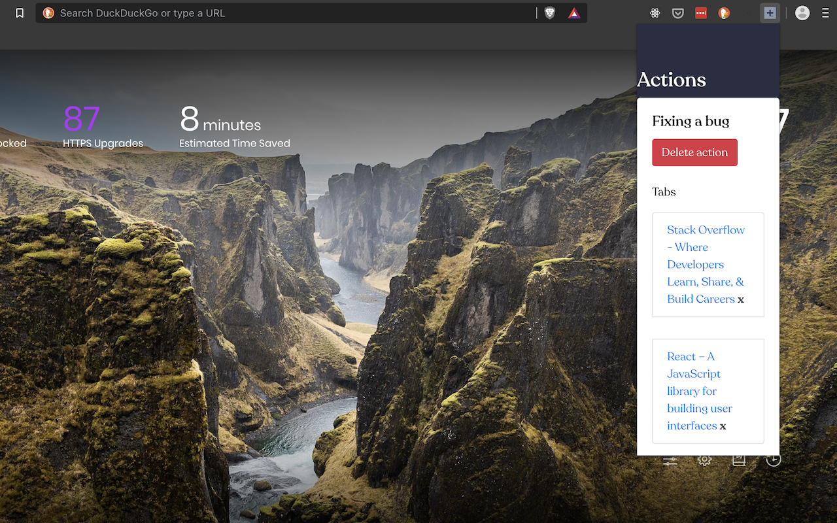Viewport: 837px width, 523px height.
Task: Remove the React tab with its x
Action: coord(723,426)
